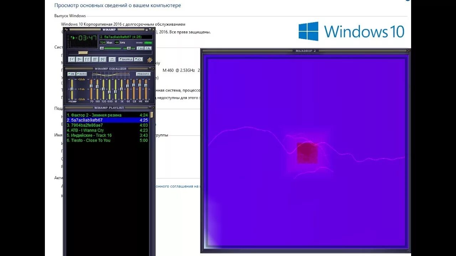Stop playback in Winamp
Viewport: 456px width, 256px height.
(x=95, y=59)
